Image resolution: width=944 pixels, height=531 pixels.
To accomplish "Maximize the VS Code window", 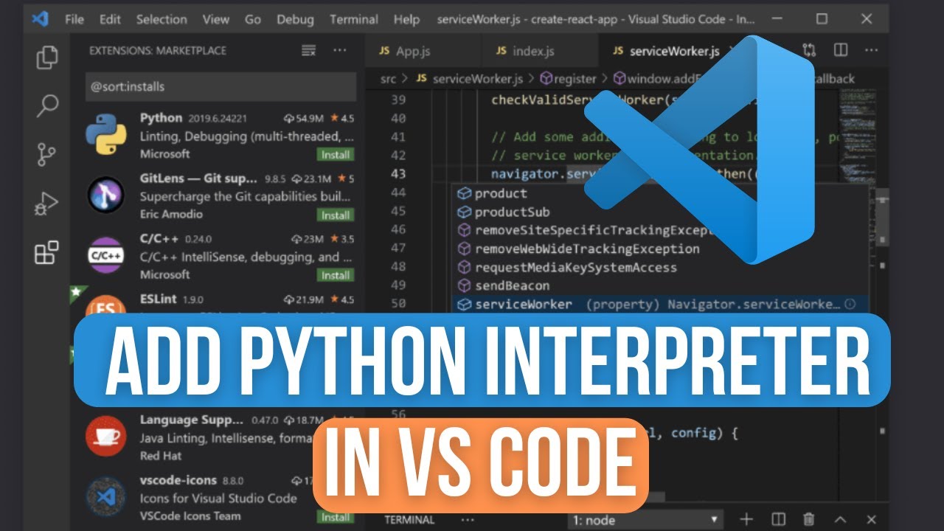I will pos(822,19).
